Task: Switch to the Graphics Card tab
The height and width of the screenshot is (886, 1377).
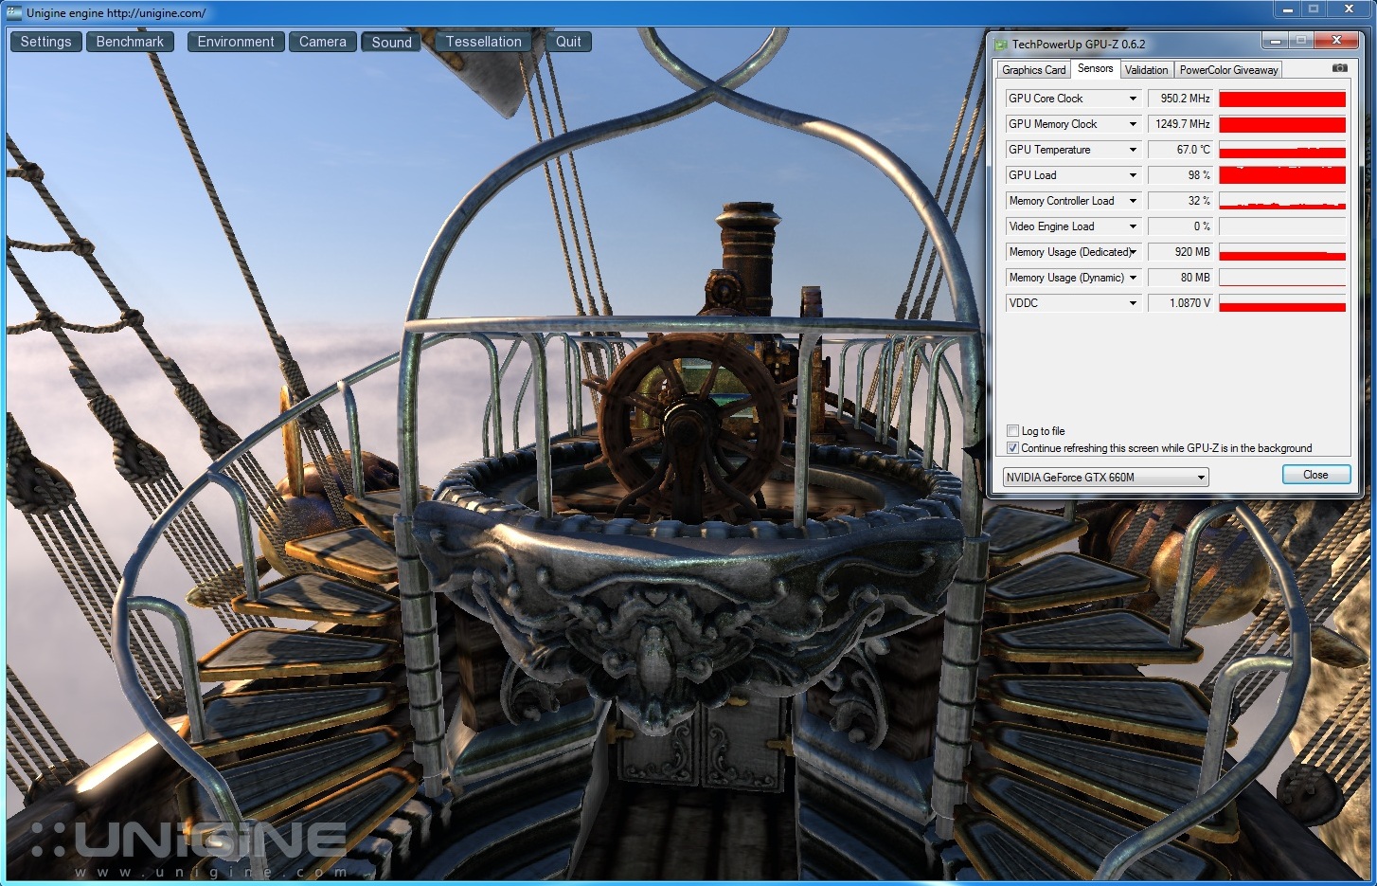Action: click(x=1033, y=70)
